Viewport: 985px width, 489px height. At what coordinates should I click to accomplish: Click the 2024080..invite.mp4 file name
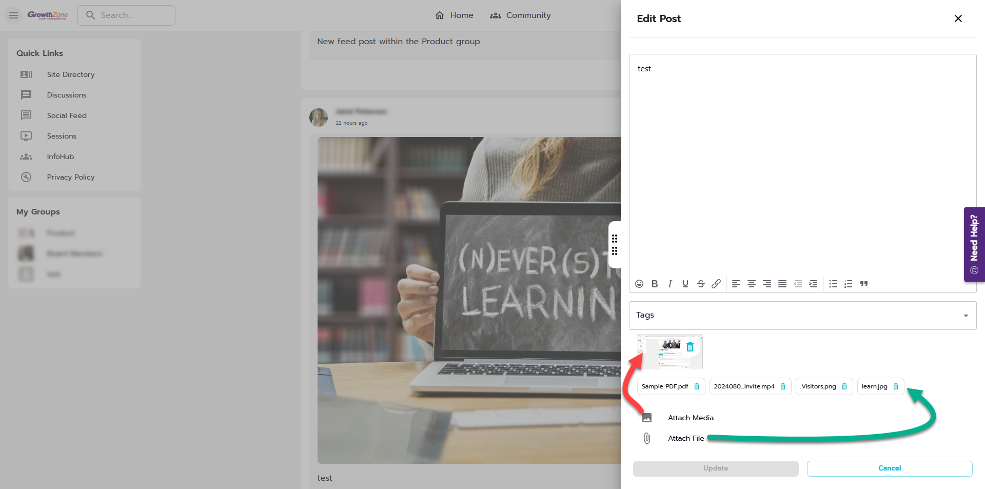(744, 386)
